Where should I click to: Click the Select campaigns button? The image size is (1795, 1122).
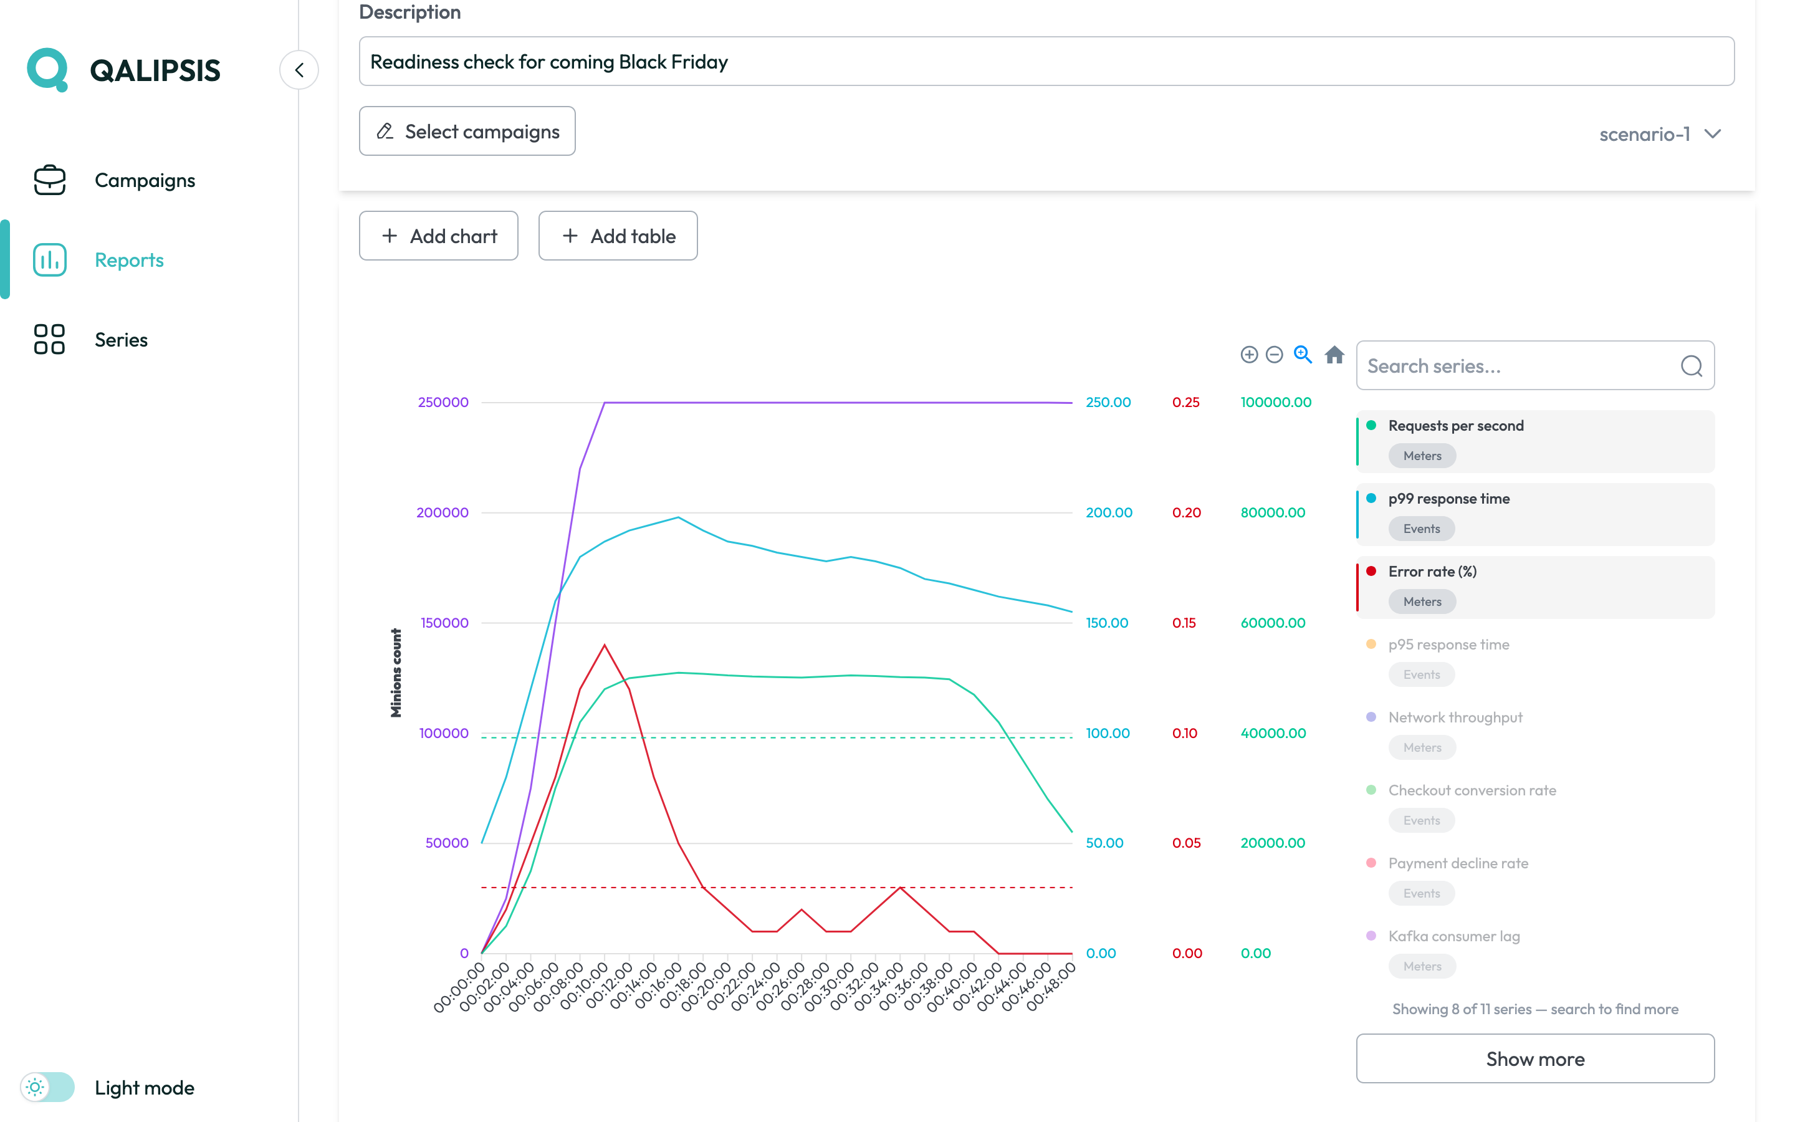pos(467,132)
